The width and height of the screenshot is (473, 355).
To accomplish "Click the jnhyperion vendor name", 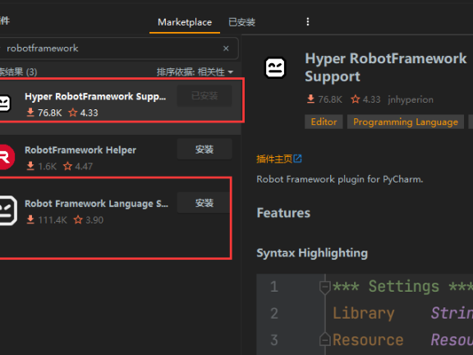I will [x=411, y=99].
